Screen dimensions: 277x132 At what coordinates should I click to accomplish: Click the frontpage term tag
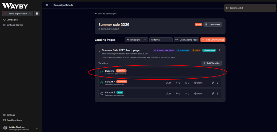[183, 50]
